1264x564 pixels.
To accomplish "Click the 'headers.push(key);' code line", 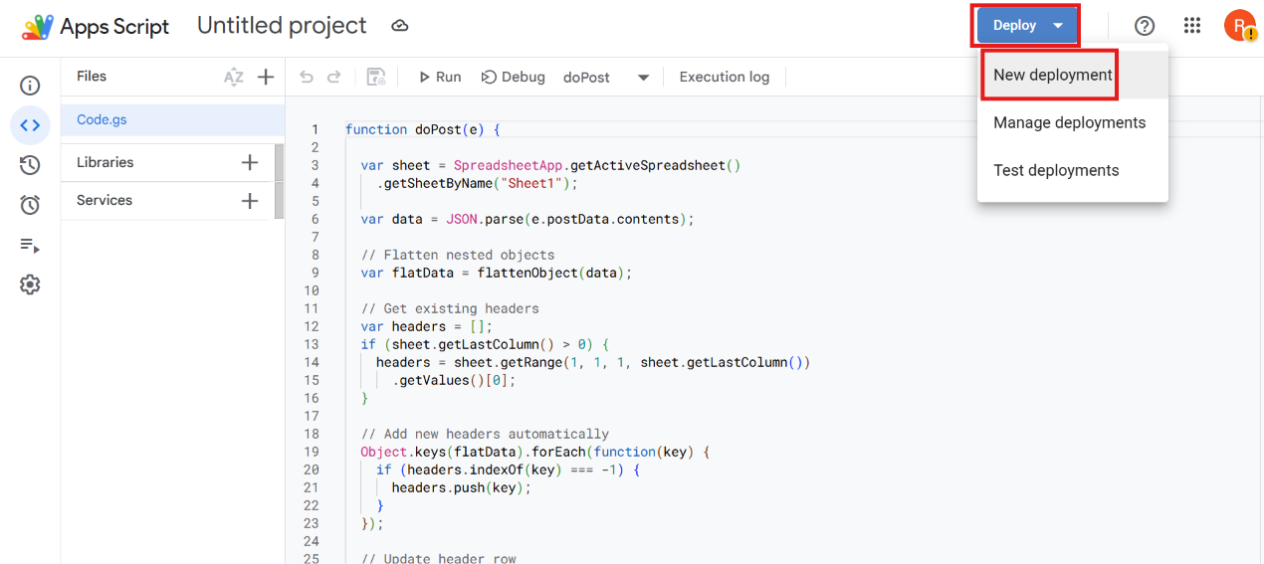I will click(x=461, y=487).
